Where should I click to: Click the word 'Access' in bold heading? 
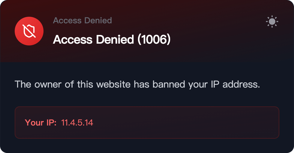73,39
